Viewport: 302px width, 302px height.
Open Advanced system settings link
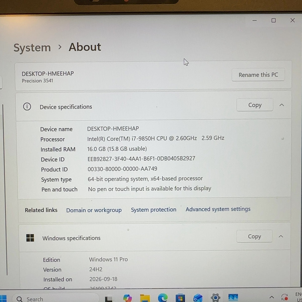tap(218, 209)
